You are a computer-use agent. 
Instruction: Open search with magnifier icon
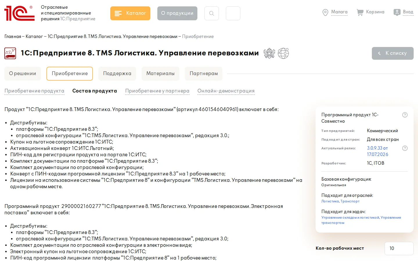(212, 13)
